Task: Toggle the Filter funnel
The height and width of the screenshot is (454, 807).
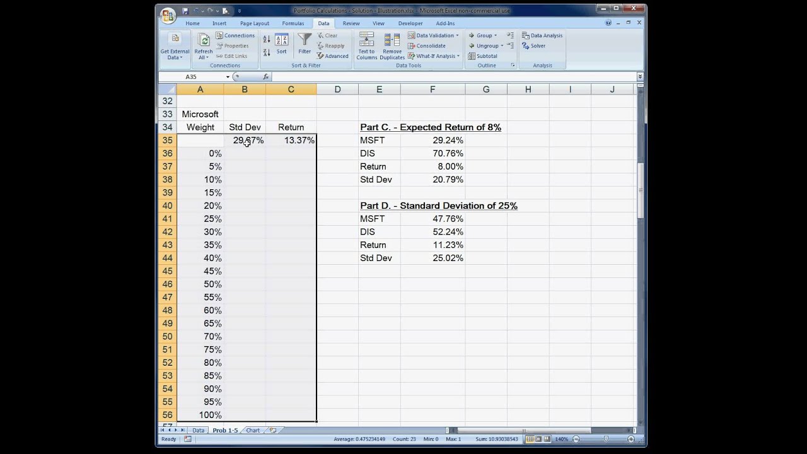Action: pos(305,44)
